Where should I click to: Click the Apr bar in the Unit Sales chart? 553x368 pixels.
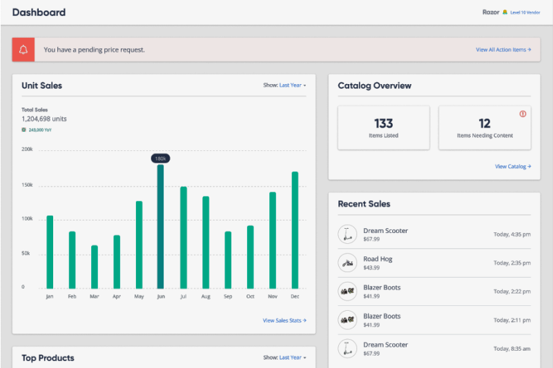click(117, 262)
